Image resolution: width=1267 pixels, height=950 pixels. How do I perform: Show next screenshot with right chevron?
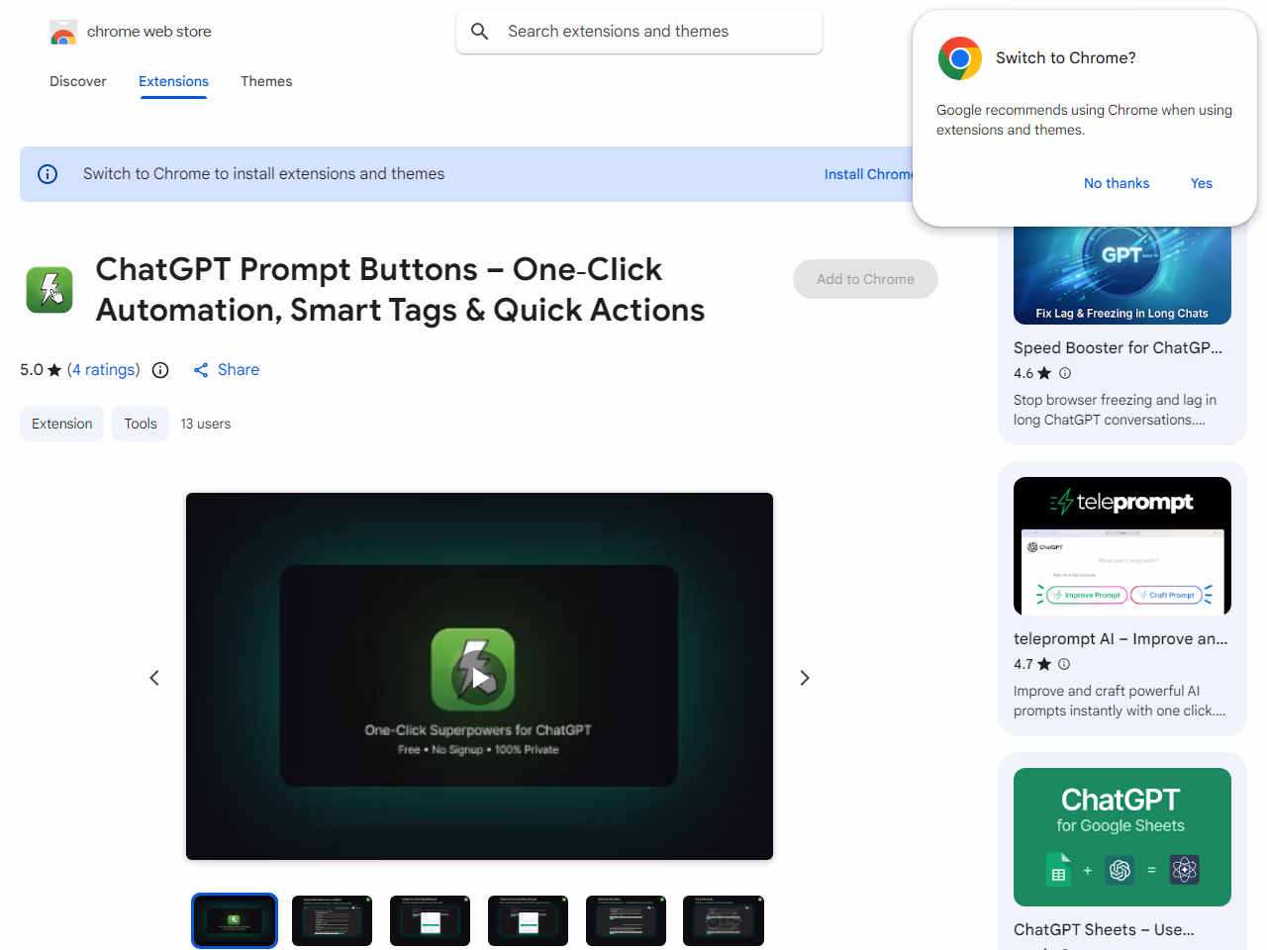805,678
